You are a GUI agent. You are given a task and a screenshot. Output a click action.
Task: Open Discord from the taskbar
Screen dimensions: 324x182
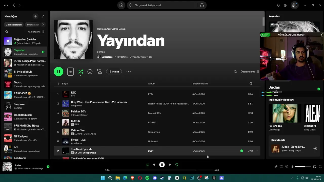[x=155, y=178]
